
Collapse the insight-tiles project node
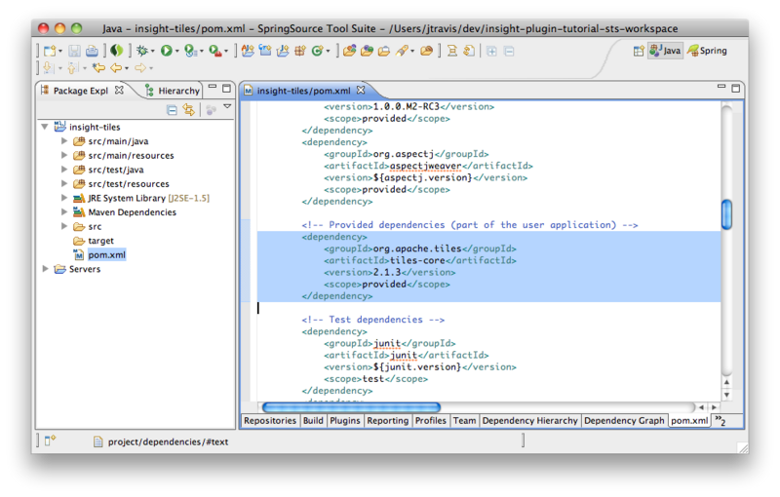[x=45, y=127]
